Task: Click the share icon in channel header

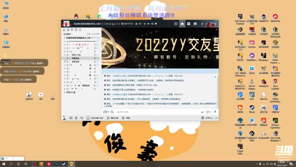Action: [x=152, y=24]
